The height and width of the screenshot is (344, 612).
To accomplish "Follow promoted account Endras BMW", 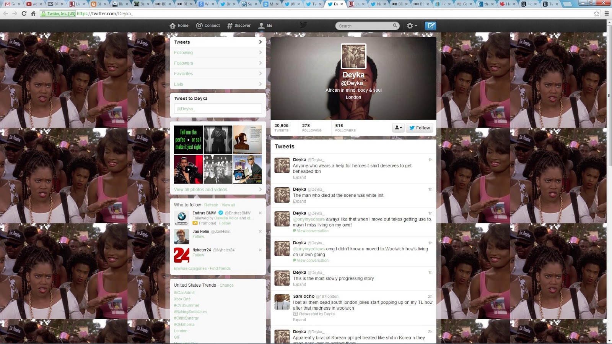I will 225,223.
